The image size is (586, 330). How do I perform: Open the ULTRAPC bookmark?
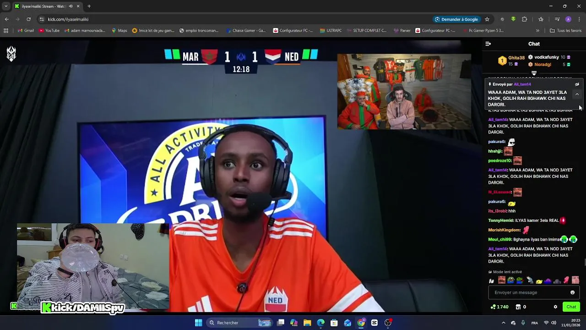(331, 31)
